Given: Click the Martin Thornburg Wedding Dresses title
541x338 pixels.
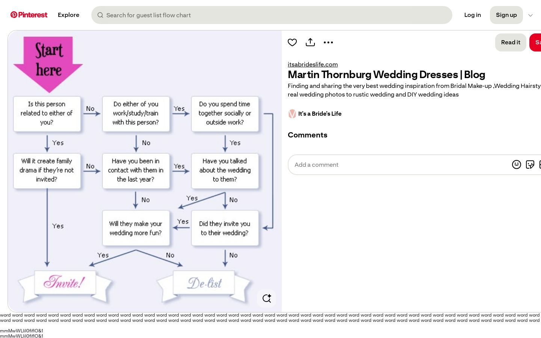Looking at the screenshot, I should click(x=387, y=74).
